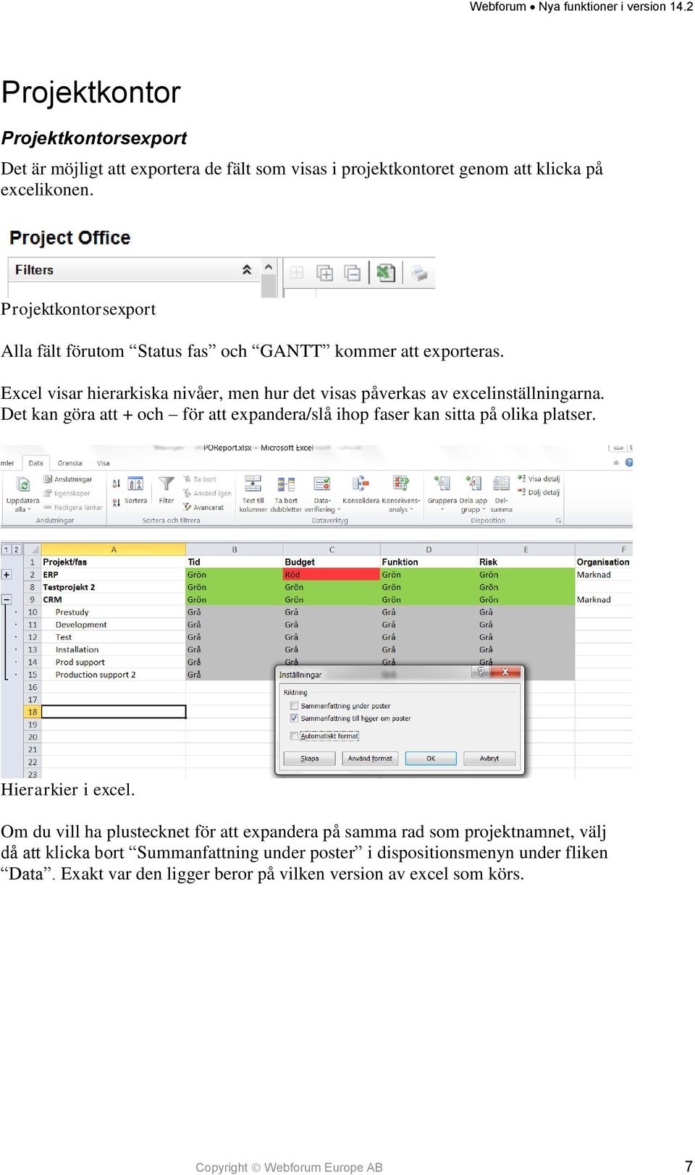Collapse the Filters panel chevron
This screenshot has width=695, height=1175.
(247, 269)
